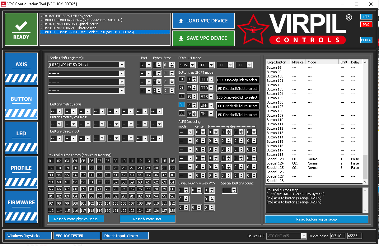Open the second POV mode dropdown showing OFF

click(x=206, y=65)
